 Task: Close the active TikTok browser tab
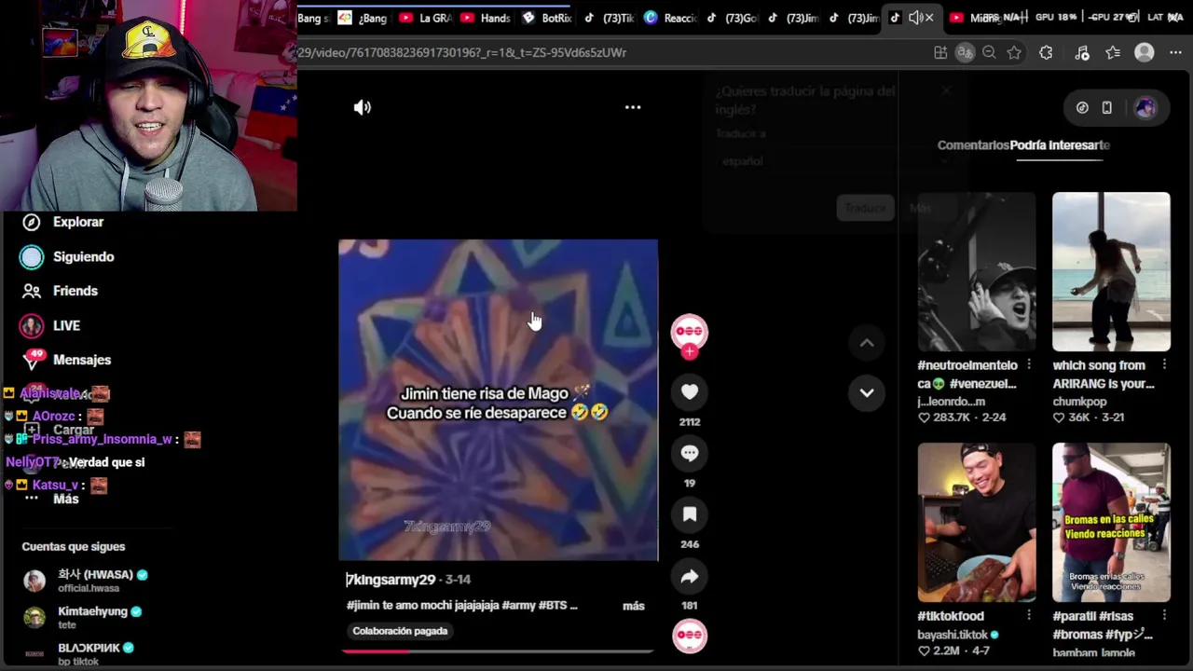click(x=929, y=18)
